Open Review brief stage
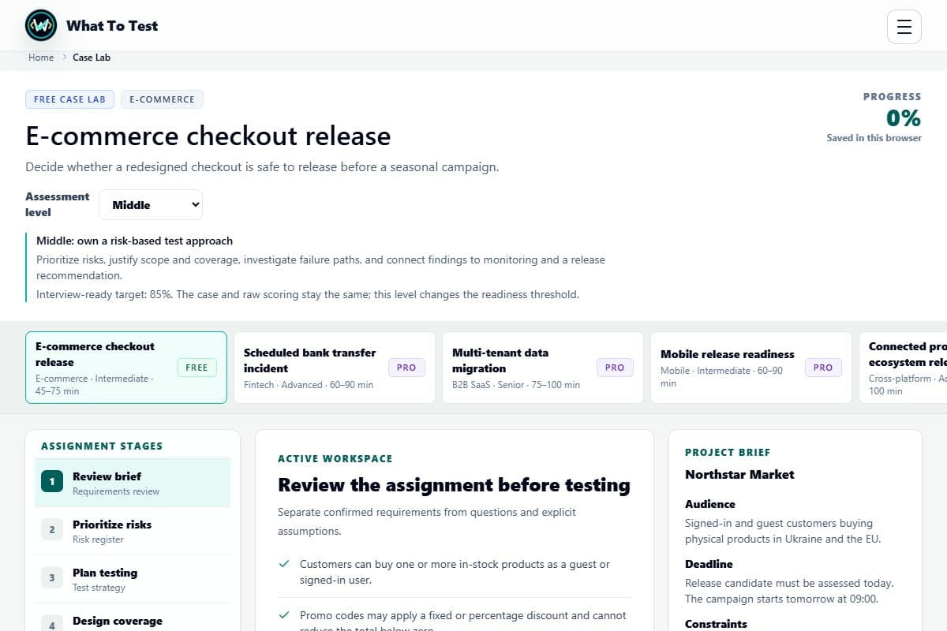947x631 pixels. [x=133, y=483]
